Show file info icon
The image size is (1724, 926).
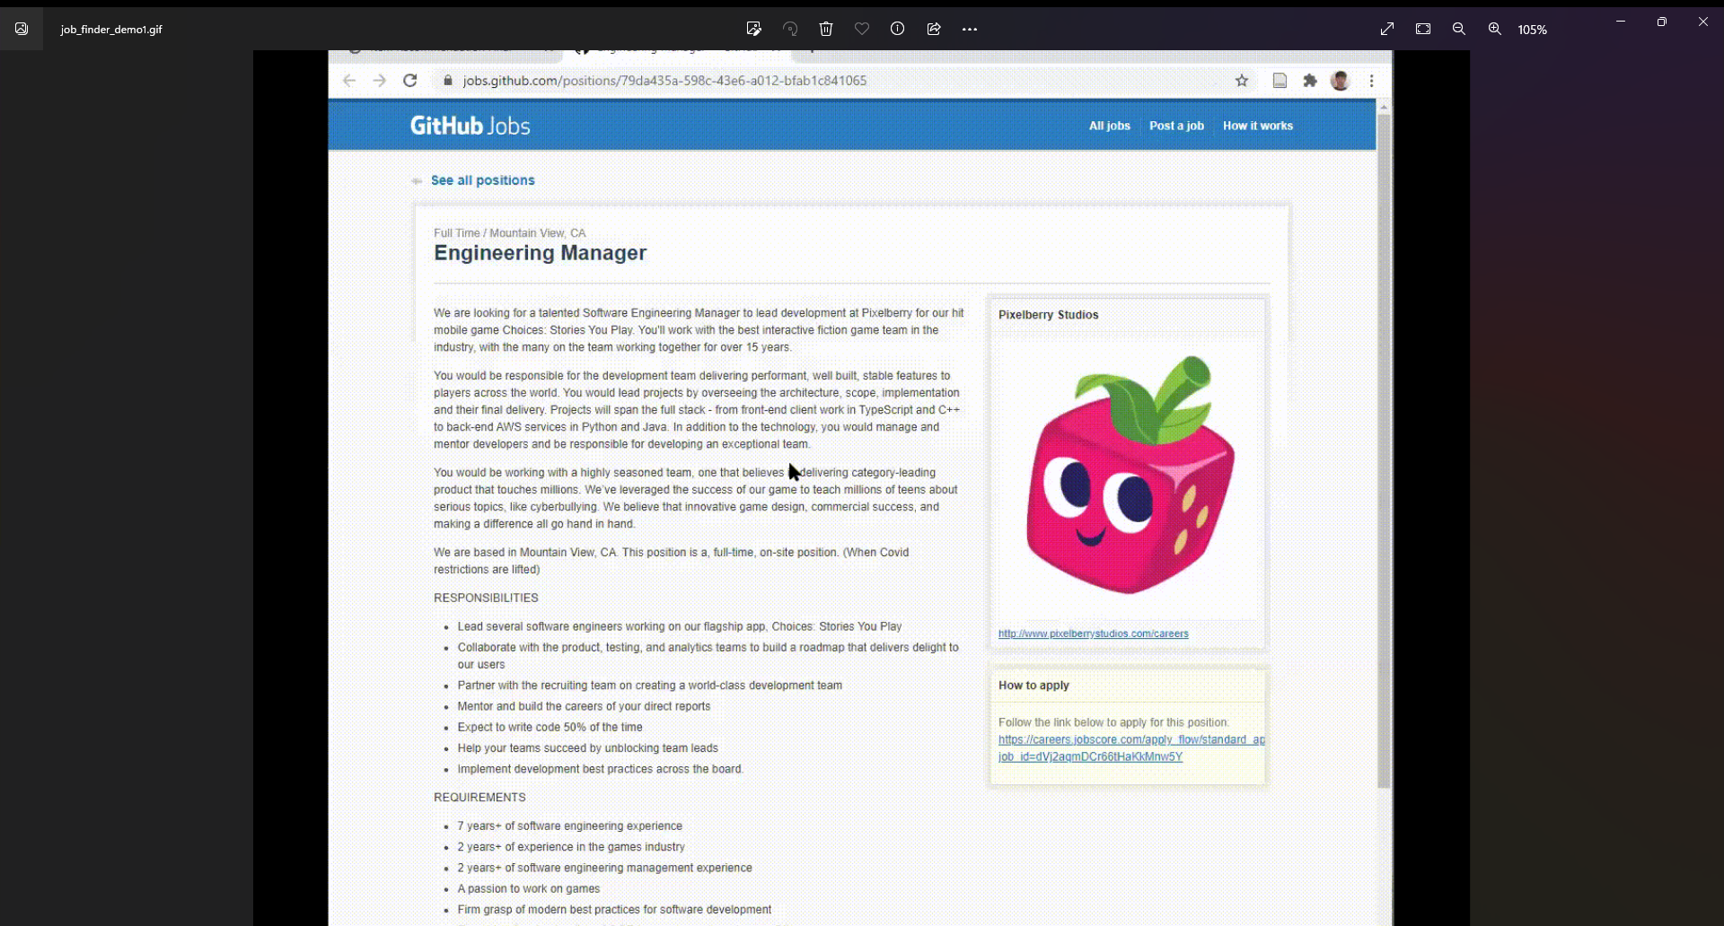pyautogui.click(x=898, y=29)
